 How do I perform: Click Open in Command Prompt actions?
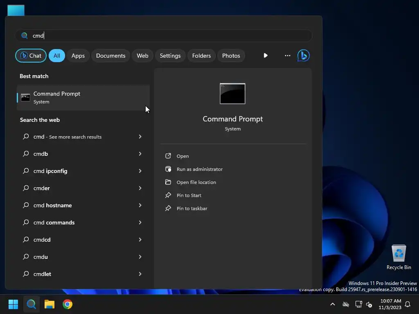point(233,156)
